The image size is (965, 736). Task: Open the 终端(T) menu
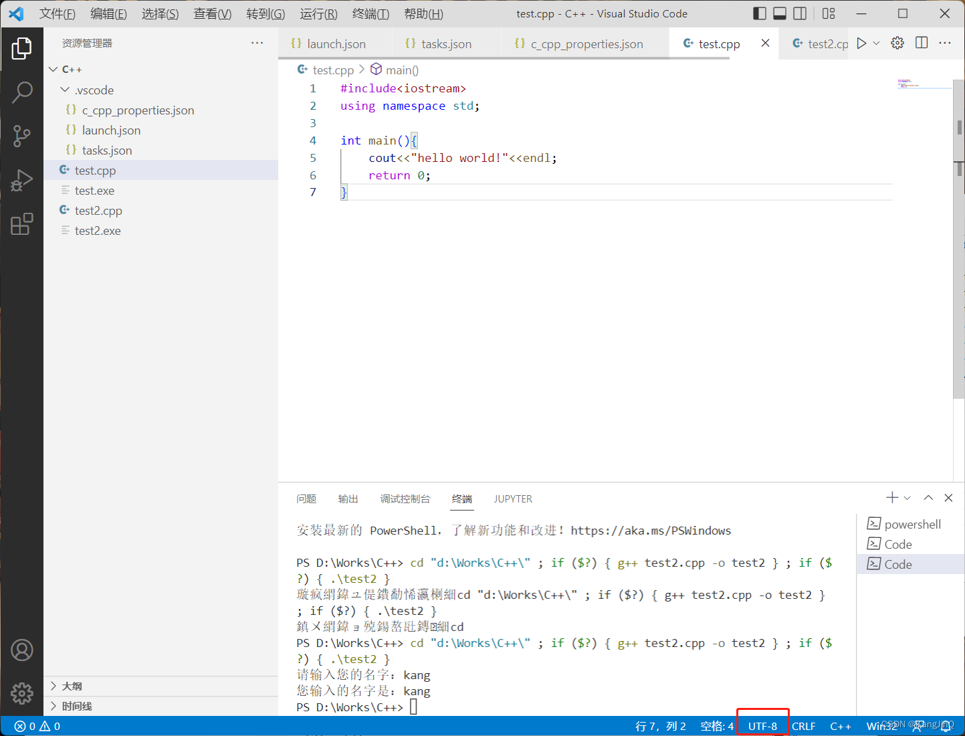(370, 13)
